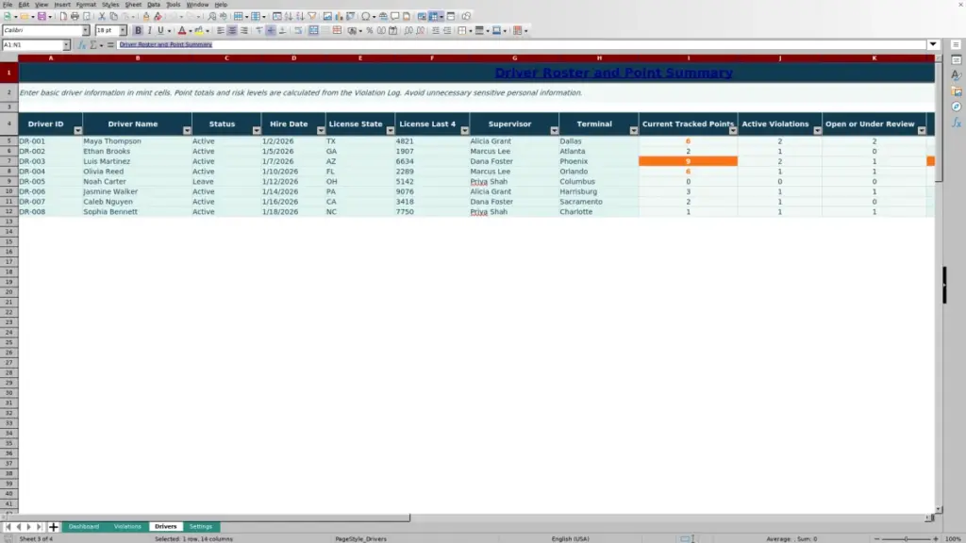Open Find and Replace icon
The height and width of the screenshot is (543, 966).
pos(211,17)
